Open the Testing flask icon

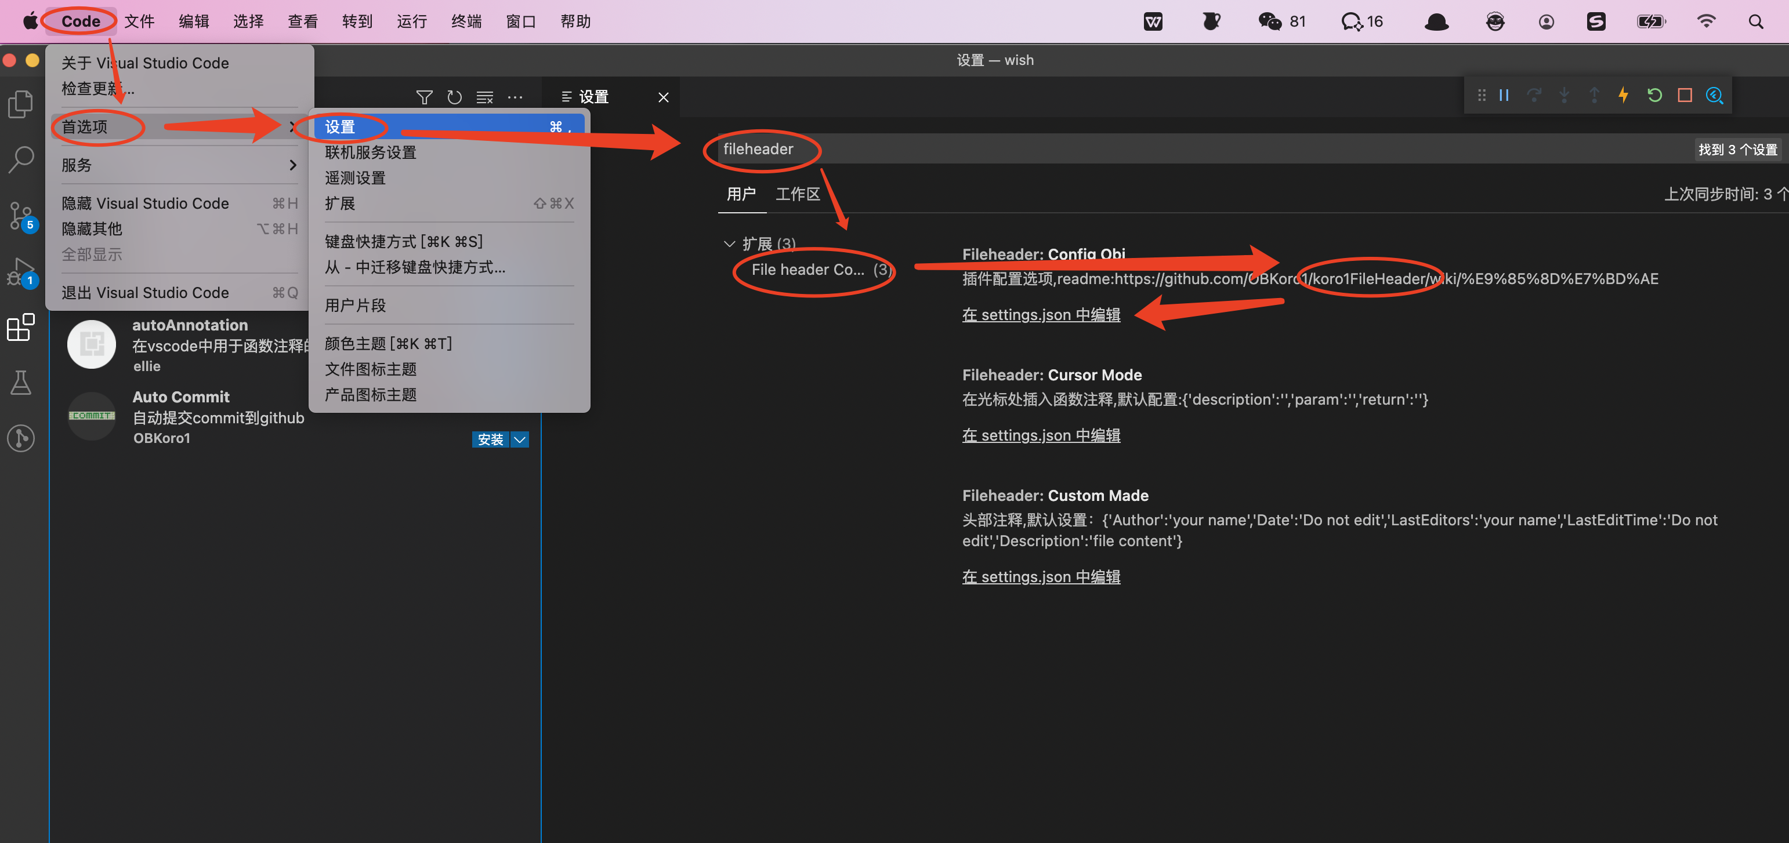[21, 383]
